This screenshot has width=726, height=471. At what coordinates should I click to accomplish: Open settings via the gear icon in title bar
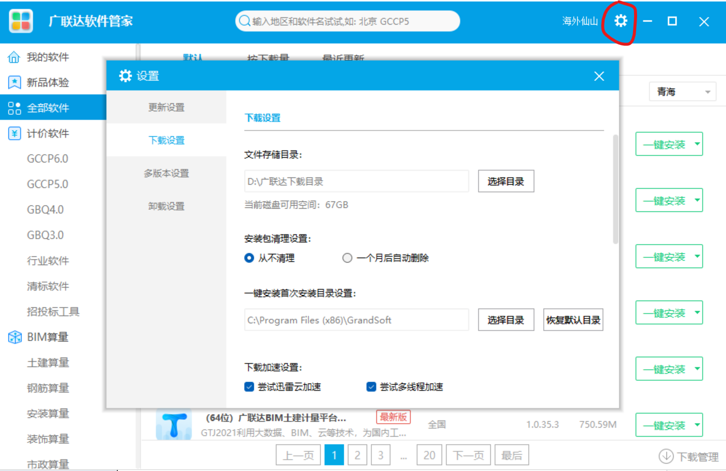(x=621, y=21)
